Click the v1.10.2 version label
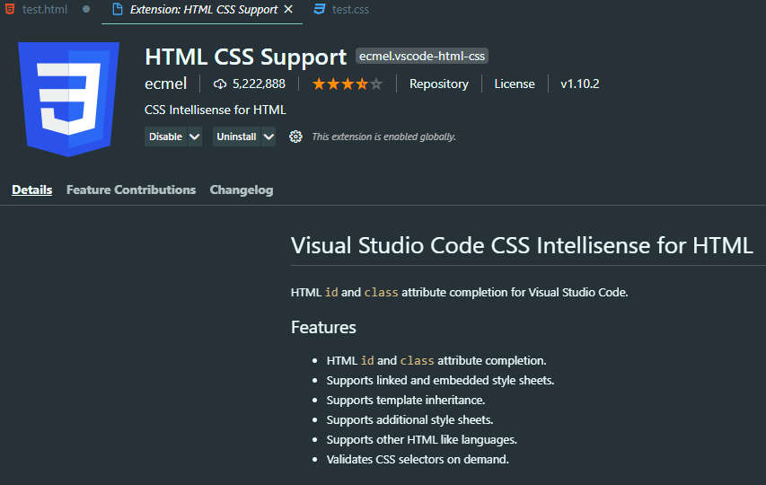Viewport: 766px width, 485px height. (580, 84)
